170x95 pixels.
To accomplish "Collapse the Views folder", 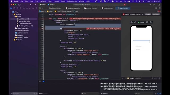I will 14,17.
